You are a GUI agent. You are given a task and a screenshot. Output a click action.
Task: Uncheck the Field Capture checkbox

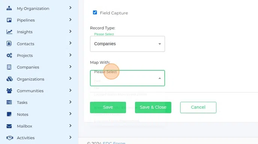point(95,12)
